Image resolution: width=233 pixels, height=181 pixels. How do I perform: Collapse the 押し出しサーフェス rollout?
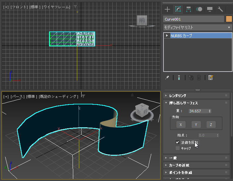(196, 103)
